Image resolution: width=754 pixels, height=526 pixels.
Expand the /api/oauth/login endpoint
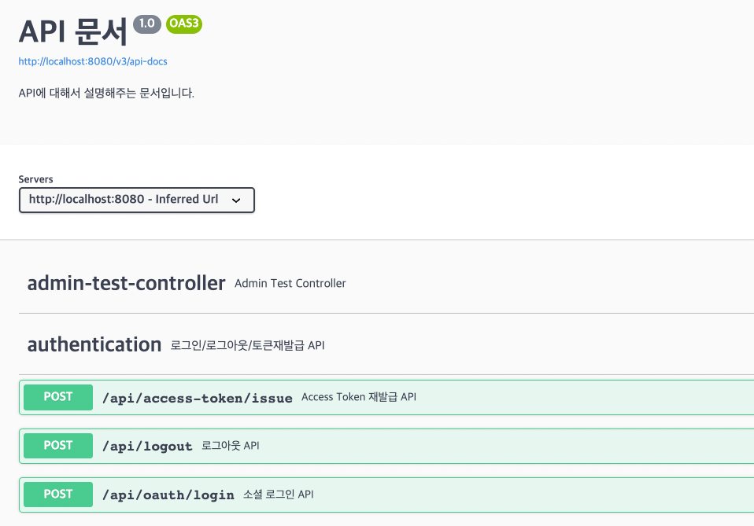(x=168, y=495)
